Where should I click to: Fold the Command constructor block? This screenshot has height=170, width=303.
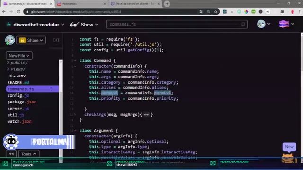[x=75, y=66]
